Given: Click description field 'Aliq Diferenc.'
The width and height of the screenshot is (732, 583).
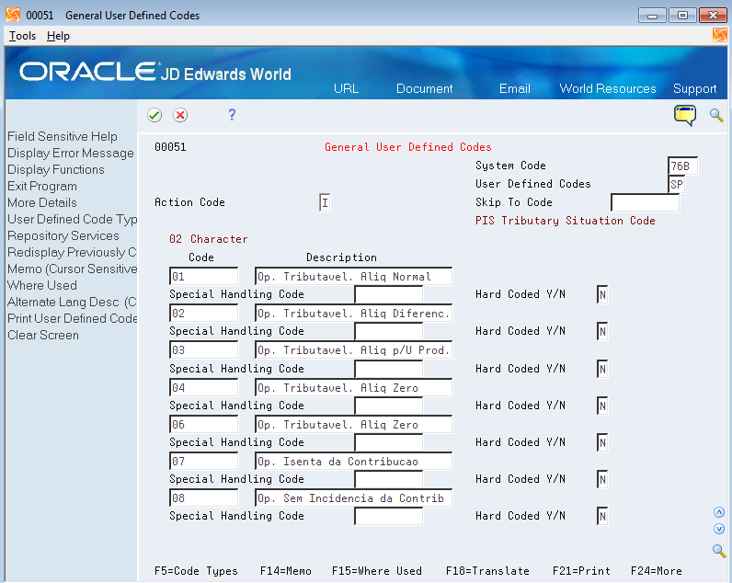Looking at the screenshot, I should click(x=353, y=314).
